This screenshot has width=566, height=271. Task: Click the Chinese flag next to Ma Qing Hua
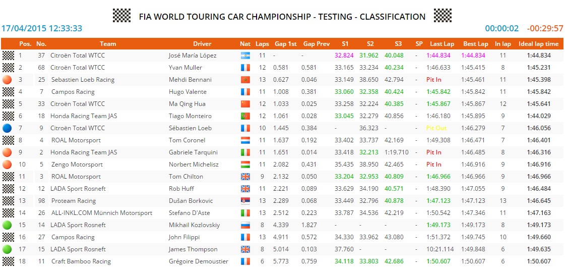[x=245, y=104]
